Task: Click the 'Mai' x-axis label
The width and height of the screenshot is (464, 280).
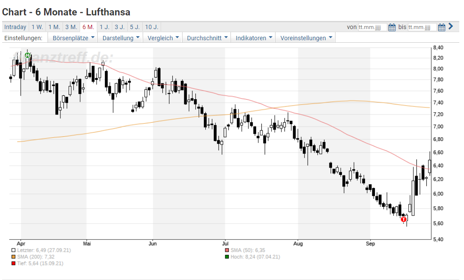Action: click(x=87, y=244)
